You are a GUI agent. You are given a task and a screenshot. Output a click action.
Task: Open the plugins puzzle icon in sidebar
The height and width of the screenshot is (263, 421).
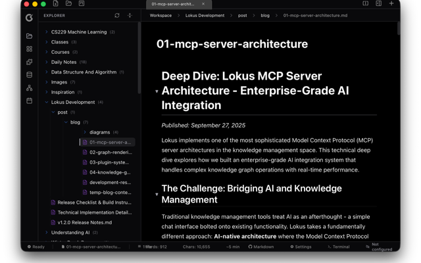(x=29, y=62)
